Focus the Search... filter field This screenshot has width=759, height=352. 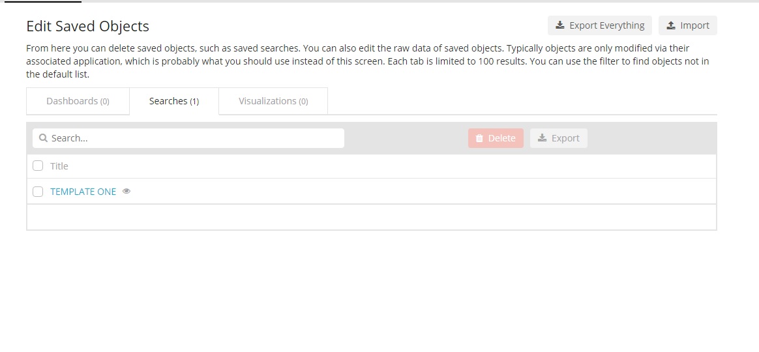point(188,138)
